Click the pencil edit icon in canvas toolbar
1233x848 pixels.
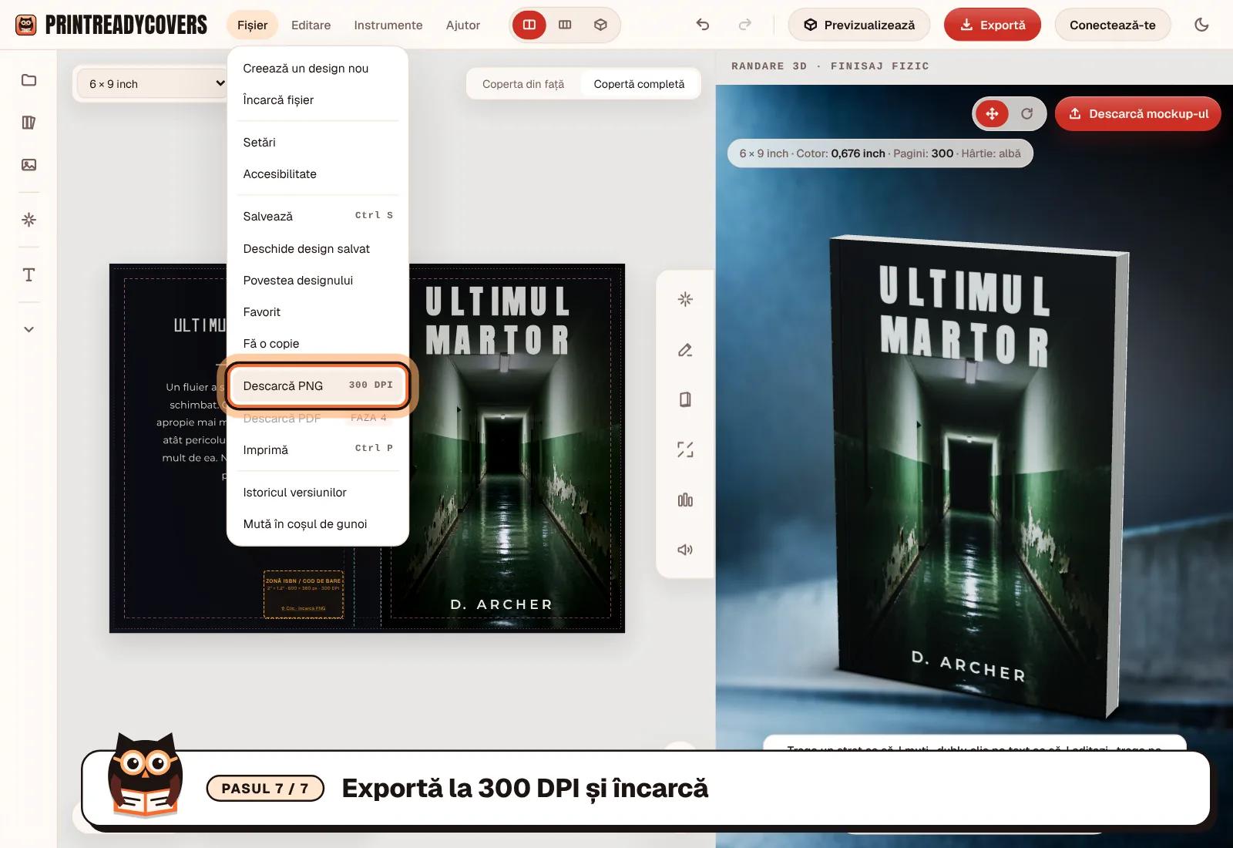click(685, 350)
